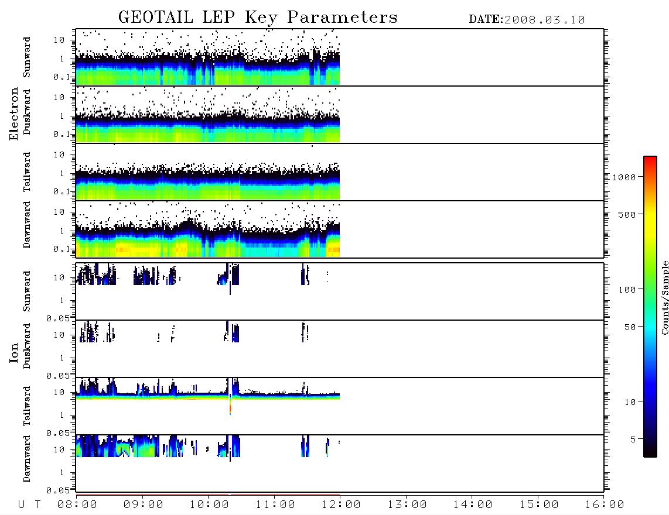Click the Electron Dawnward spectrogram panel
The image size is (669, 515).
click(340, 229)
